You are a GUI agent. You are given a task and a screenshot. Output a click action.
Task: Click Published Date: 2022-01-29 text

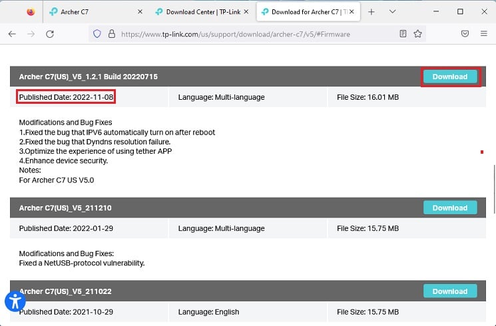click(x=66, y=228)
